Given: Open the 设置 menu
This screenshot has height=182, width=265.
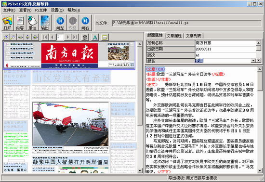Looking at the screenshot, I should click(57, 10).
